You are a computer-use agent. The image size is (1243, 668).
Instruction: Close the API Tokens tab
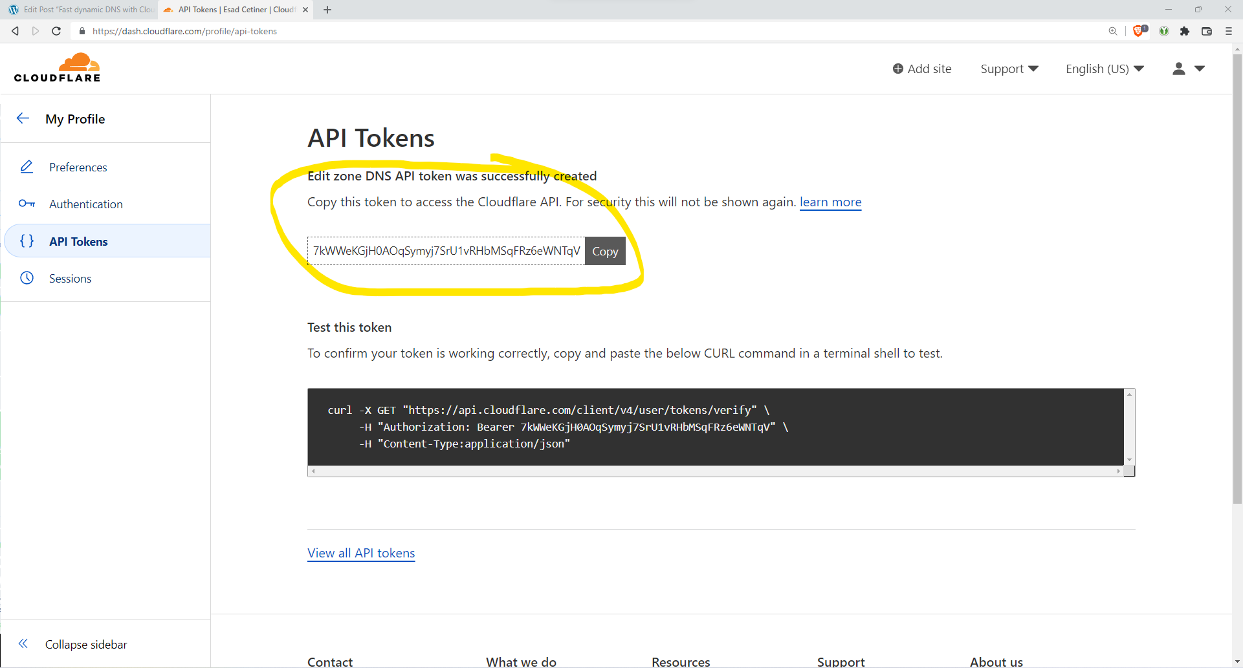click(x=305, y=10)
